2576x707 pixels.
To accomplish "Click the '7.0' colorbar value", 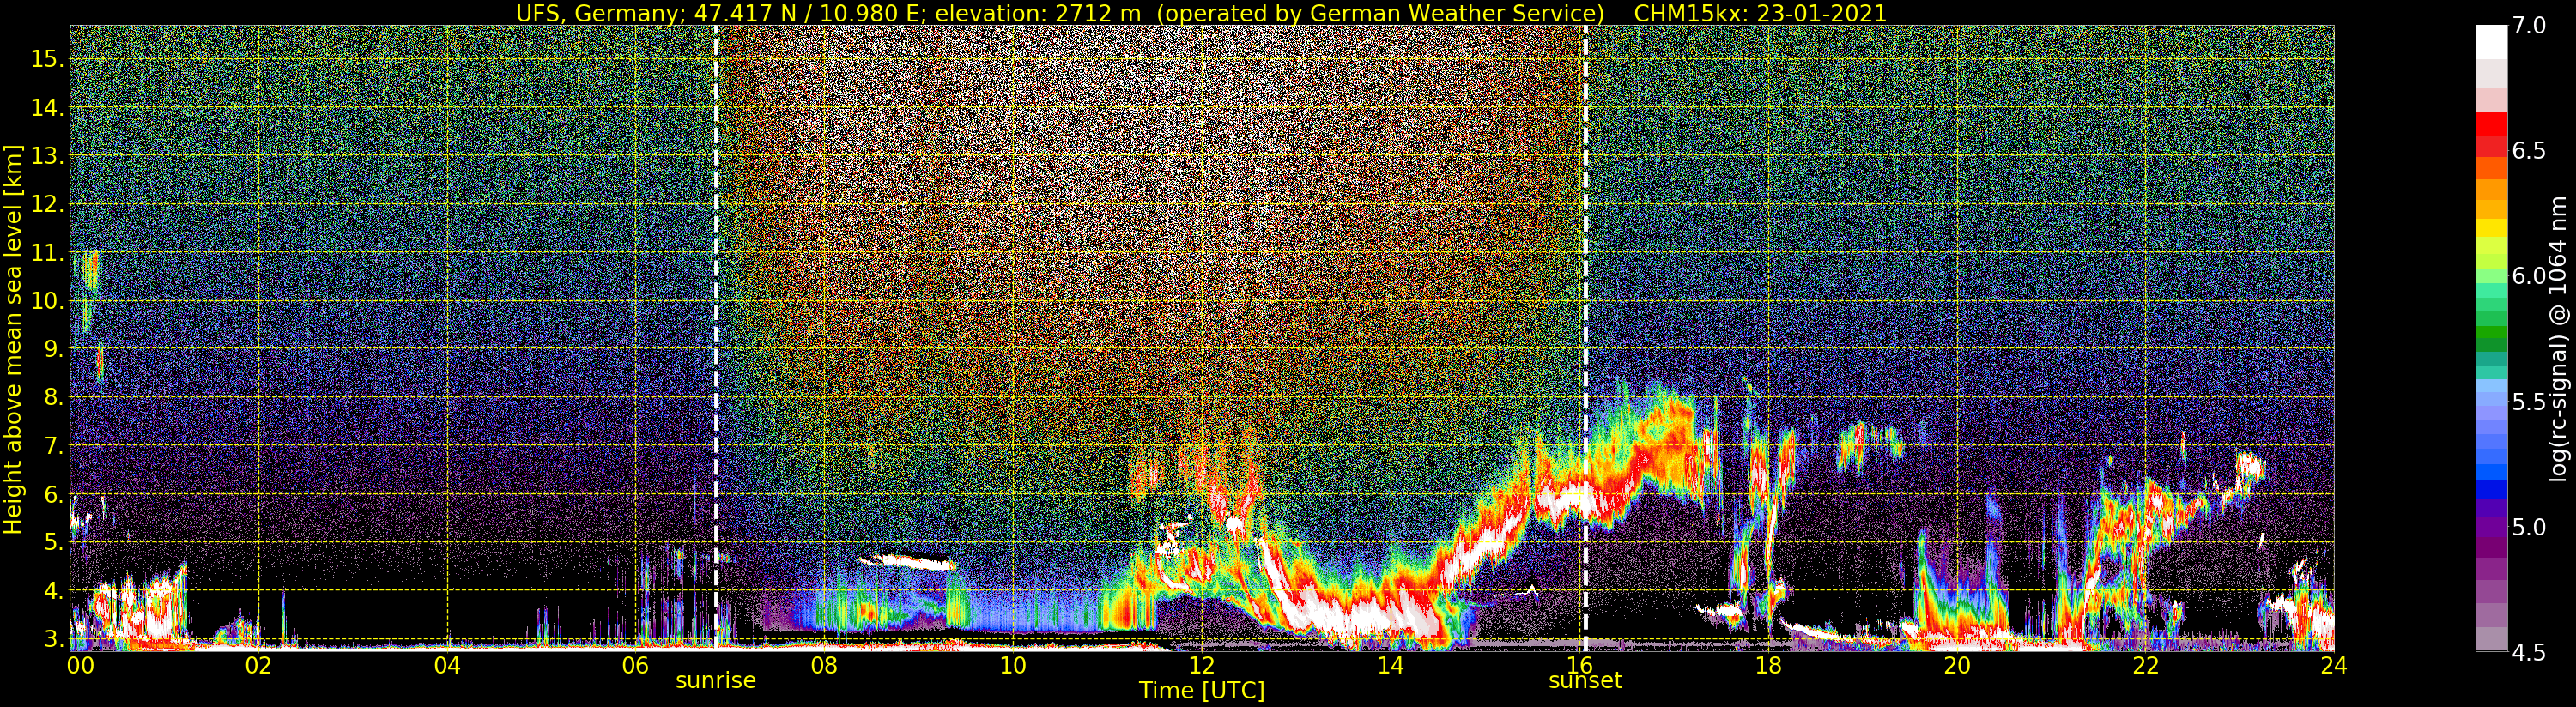I will click(2529, 26).
